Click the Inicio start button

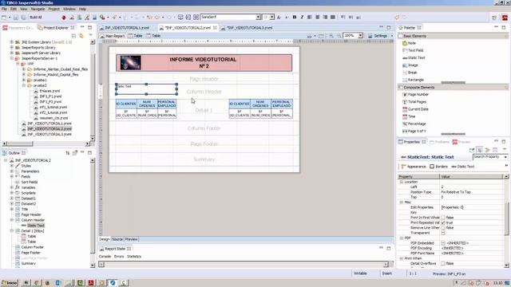pos(10,283)
